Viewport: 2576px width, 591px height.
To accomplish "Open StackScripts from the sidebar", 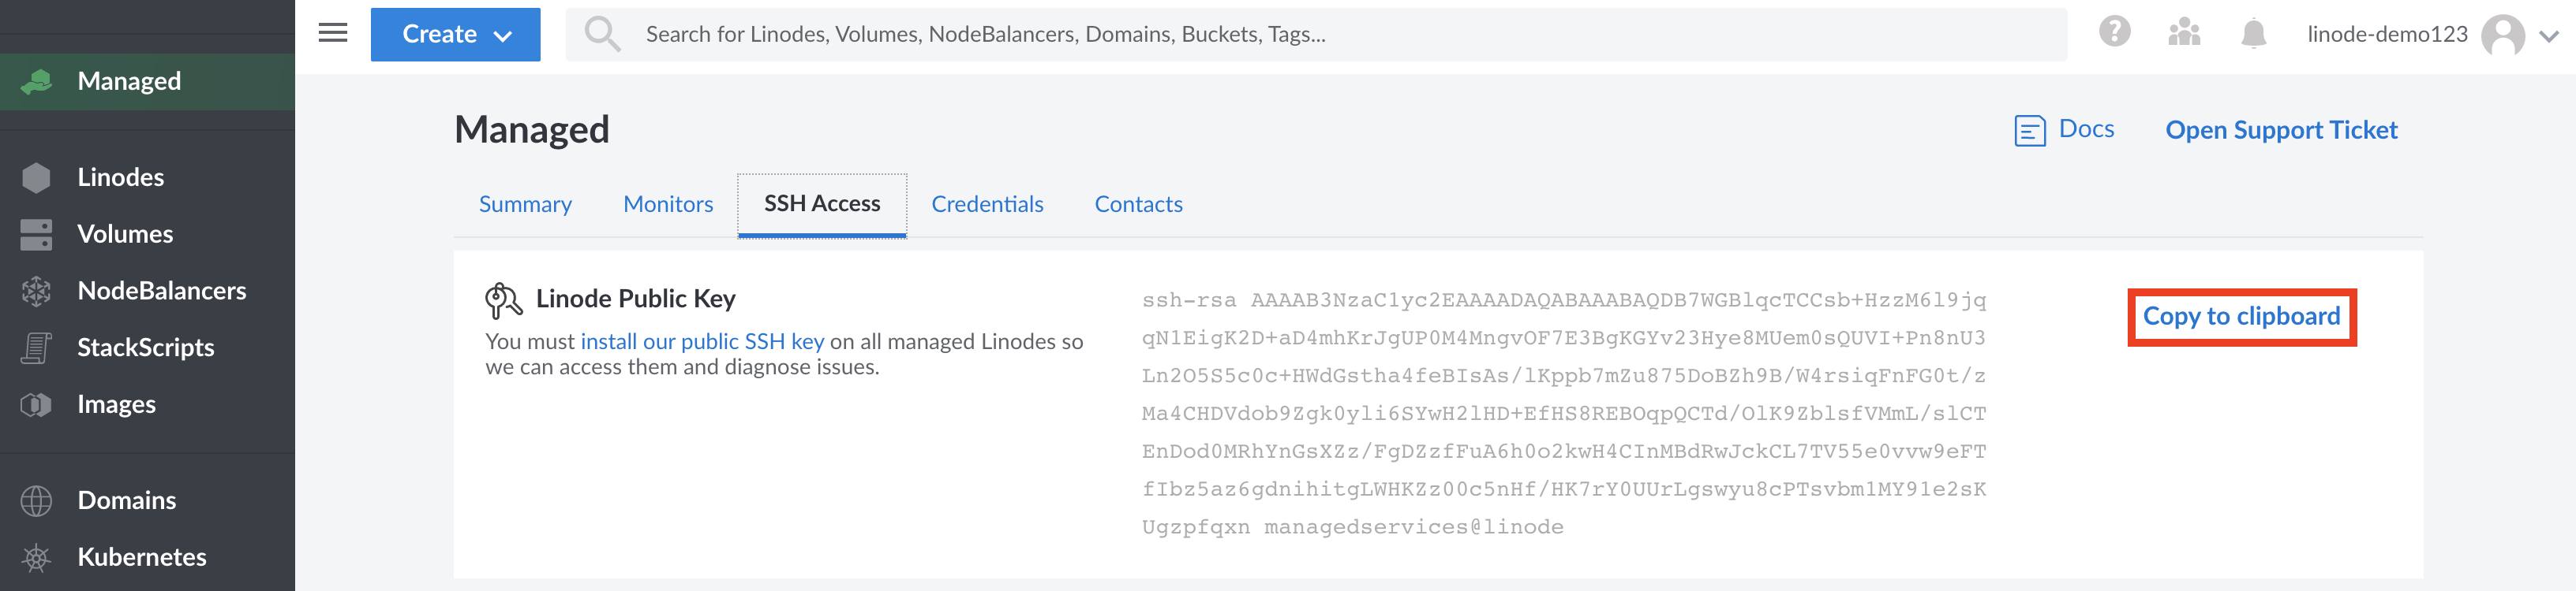I will click(146, 348).
